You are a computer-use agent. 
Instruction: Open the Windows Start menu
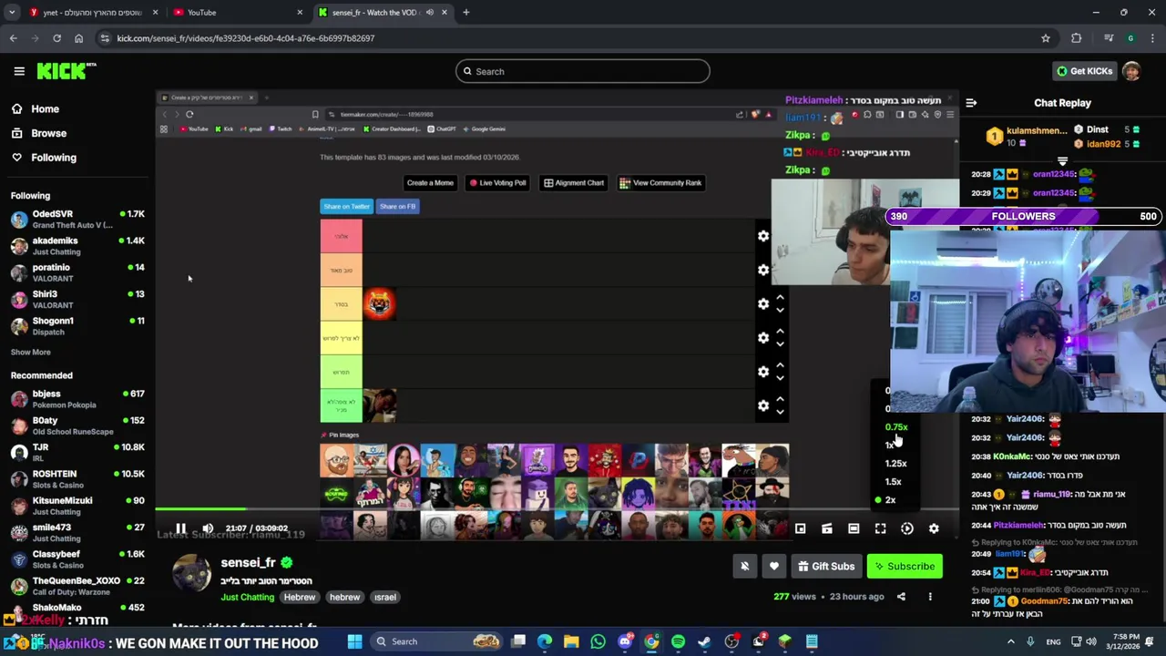(x=354, y=641)
